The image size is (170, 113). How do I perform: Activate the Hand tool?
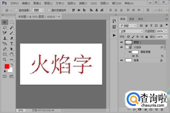(x=11, y=54)
